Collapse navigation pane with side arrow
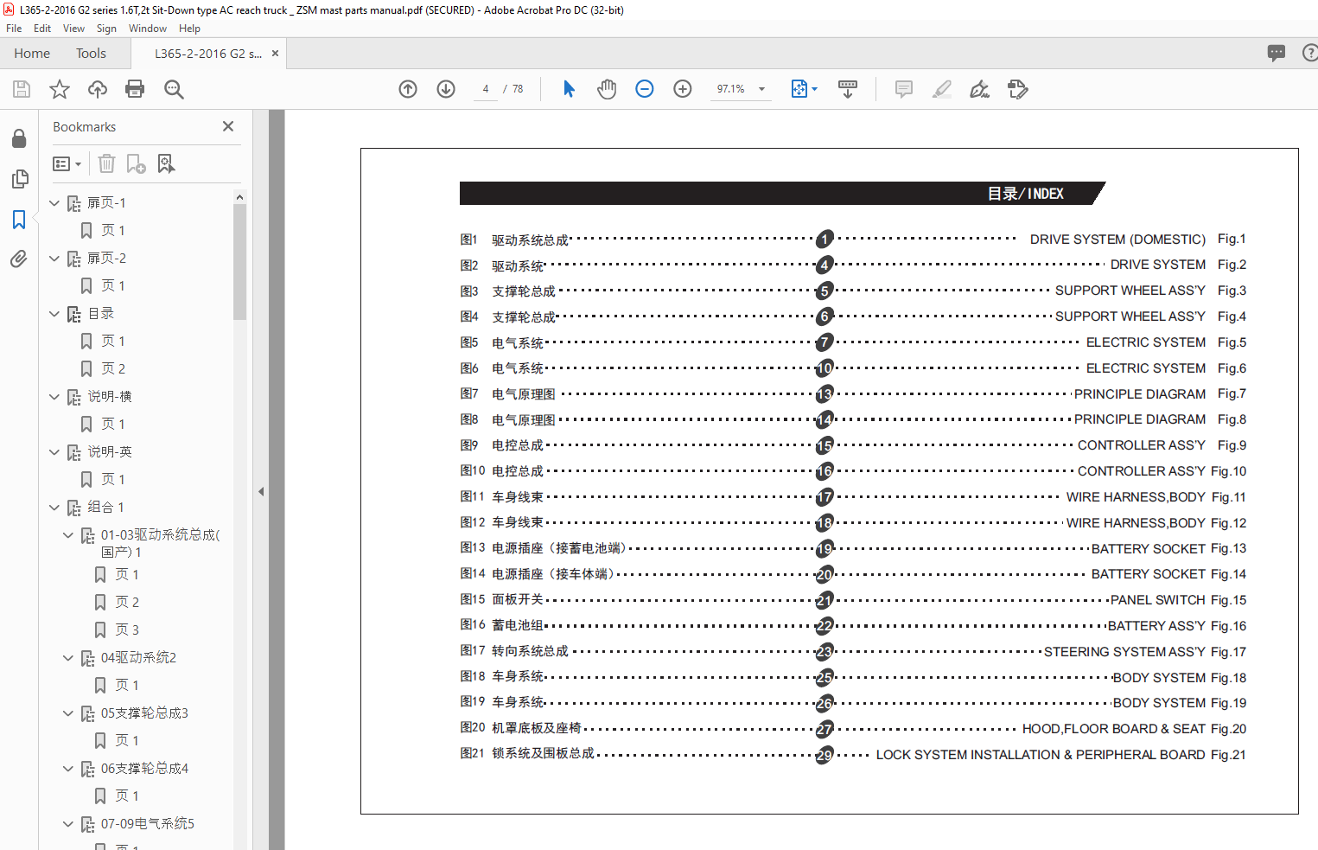This screenshot has height=850, width=1318. [261, 491]
